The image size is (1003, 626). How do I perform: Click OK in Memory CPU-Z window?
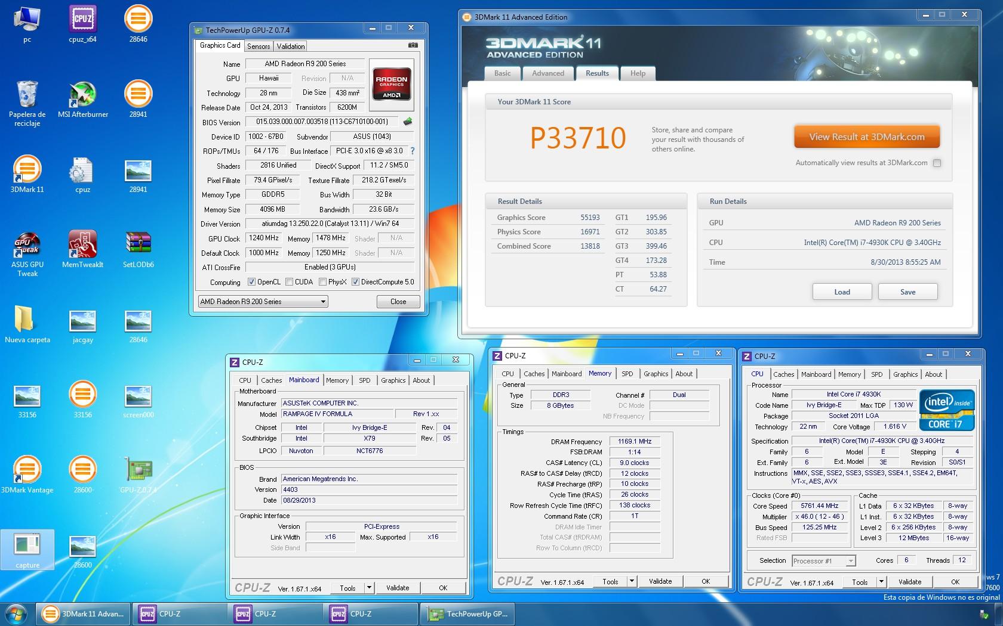(706, 581)
